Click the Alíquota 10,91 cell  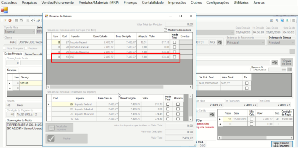point(142,42)
